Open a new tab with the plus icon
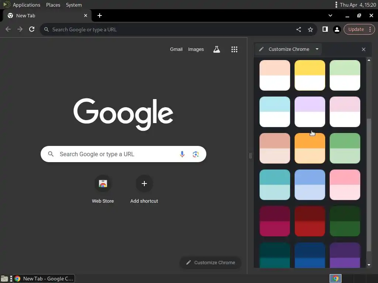 tap(100, 15)
